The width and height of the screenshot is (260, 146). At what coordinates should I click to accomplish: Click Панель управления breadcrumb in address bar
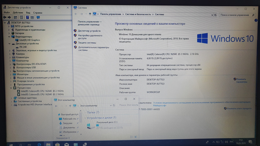pyautogui.click(x=110, y=14)
